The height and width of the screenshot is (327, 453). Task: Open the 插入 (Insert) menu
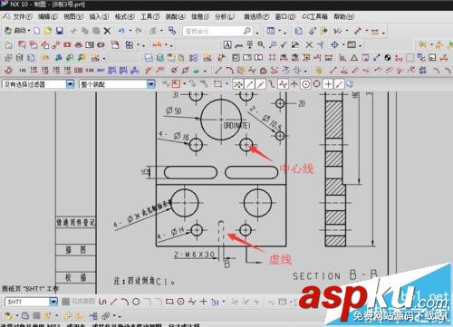(x=99, y=16)
